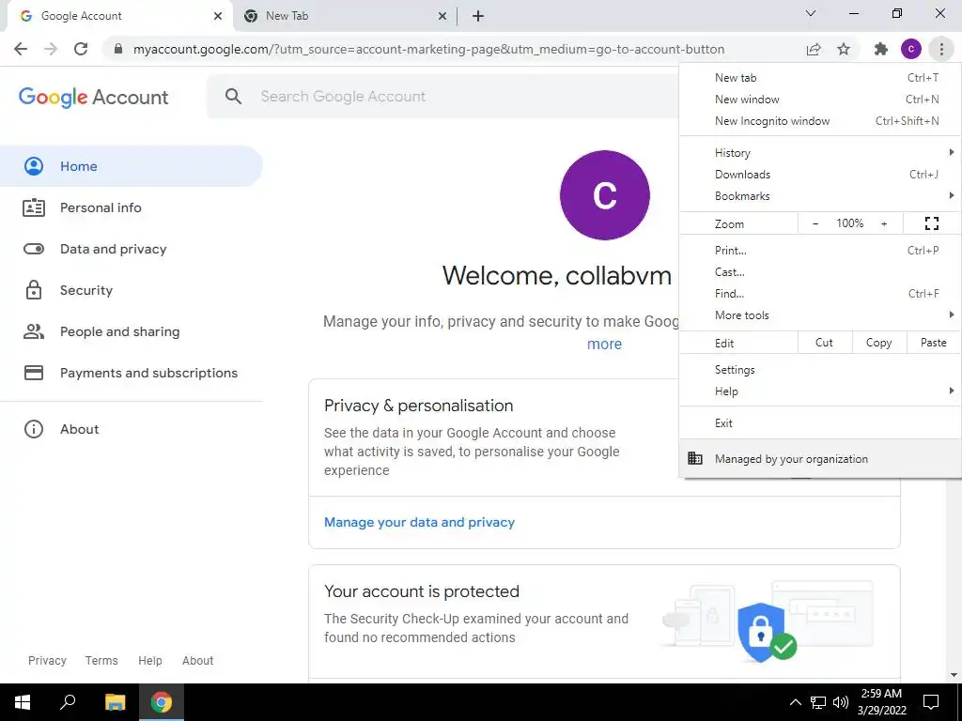
Task: Open Downloads from the Chrome menu
Action: pyautogui.click(x=819, y=175)
